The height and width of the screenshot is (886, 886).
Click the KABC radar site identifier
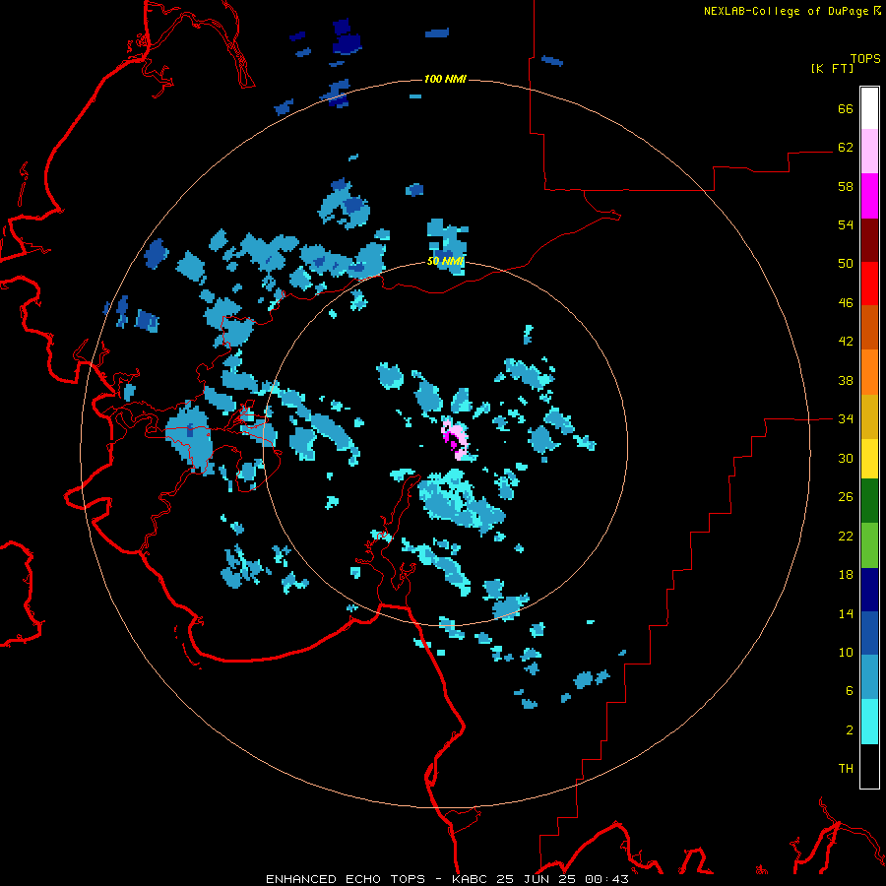pos(471,879)
